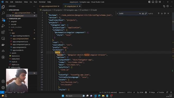Toggle secondary side bar layout icon
The height and width of the screenshot is (98, 174).
(156, 2)
